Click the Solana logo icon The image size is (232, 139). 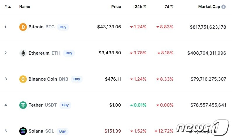coord(23,131)
